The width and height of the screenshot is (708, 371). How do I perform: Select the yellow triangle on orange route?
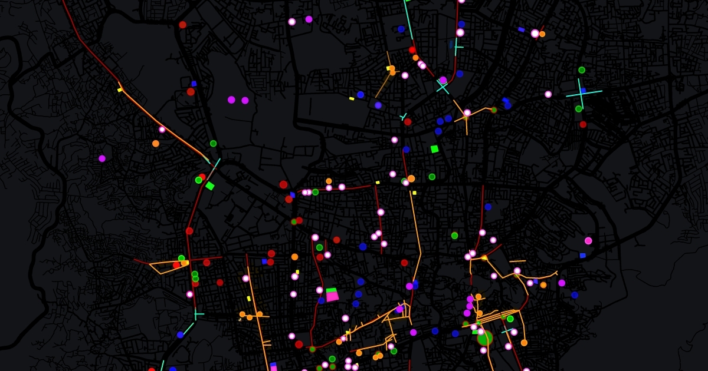pos(484,257)
